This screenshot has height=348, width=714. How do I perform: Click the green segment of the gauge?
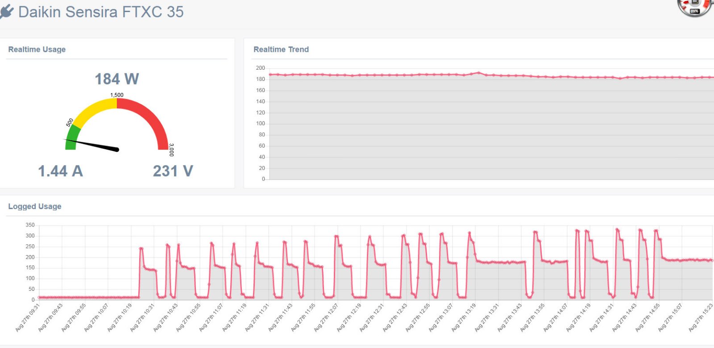point(72,138)
